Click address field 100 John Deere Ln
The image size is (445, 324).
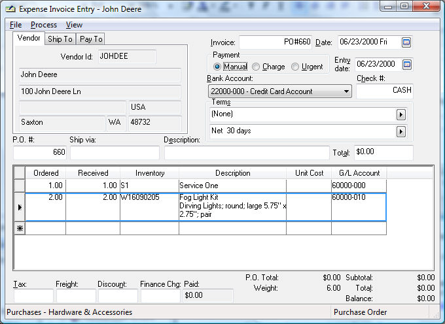coord(100,91)
